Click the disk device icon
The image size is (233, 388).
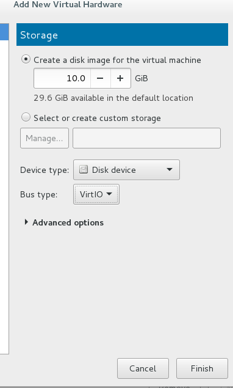pyautogui.click(x=84, y=169)
